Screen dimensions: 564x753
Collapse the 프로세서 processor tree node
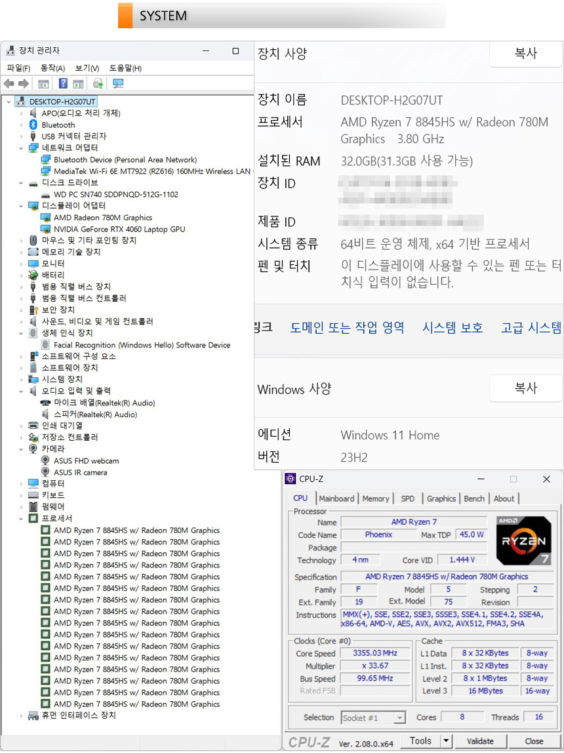pyautogui.click(x=21, y=519)
